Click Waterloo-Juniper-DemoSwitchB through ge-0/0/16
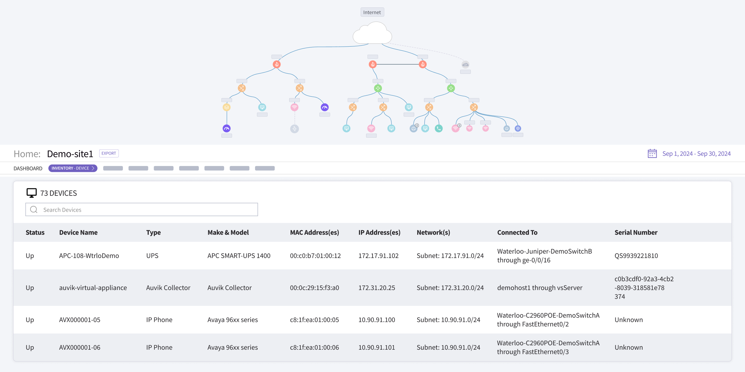The width and height of the screenshot is (745, 372). pos(545,256)
